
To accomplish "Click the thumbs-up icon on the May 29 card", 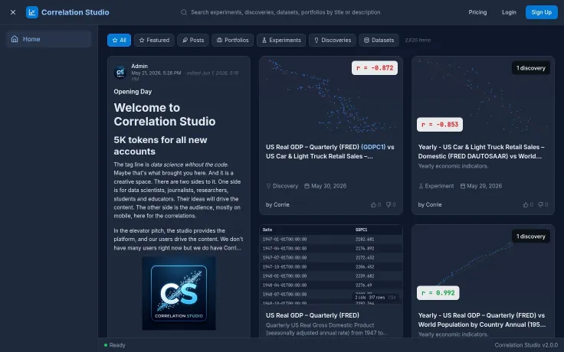I will (x=526, y=205).
